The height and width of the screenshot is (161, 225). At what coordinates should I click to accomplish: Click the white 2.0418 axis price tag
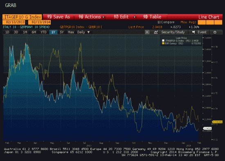[x=207, y=128]
